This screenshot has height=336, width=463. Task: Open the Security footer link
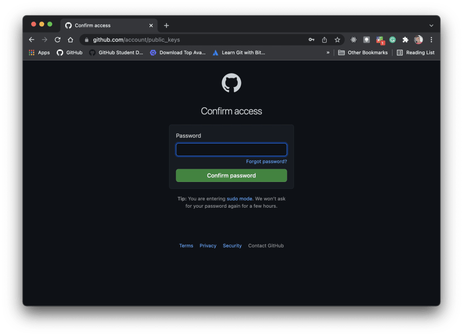(232, 246)
